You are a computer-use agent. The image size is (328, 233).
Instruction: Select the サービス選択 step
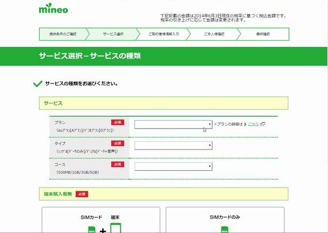pyautogui.click(x=113, y=34)
